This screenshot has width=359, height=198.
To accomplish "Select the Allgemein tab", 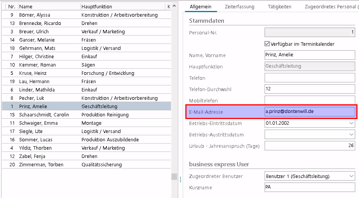I will pos(200,6).
